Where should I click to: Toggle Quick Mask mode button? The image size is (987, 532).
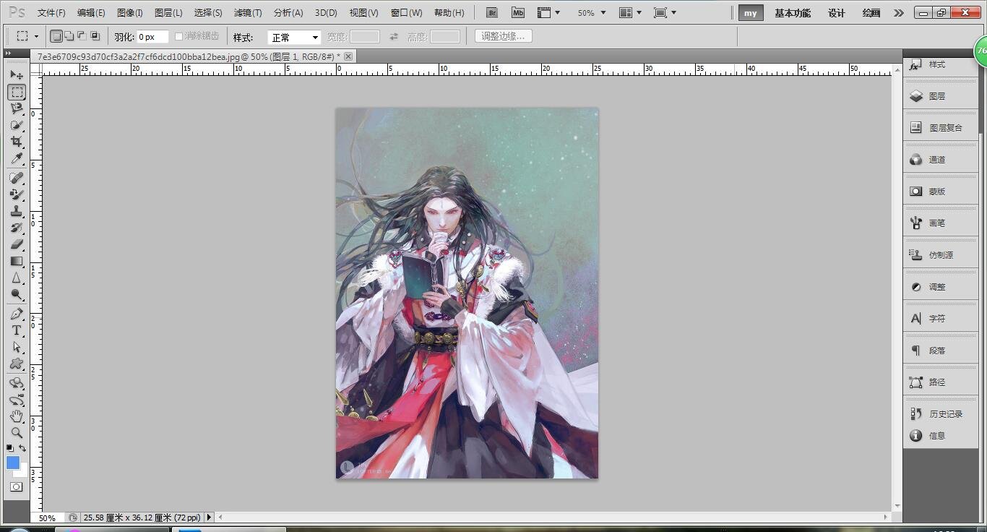(16, 487)
